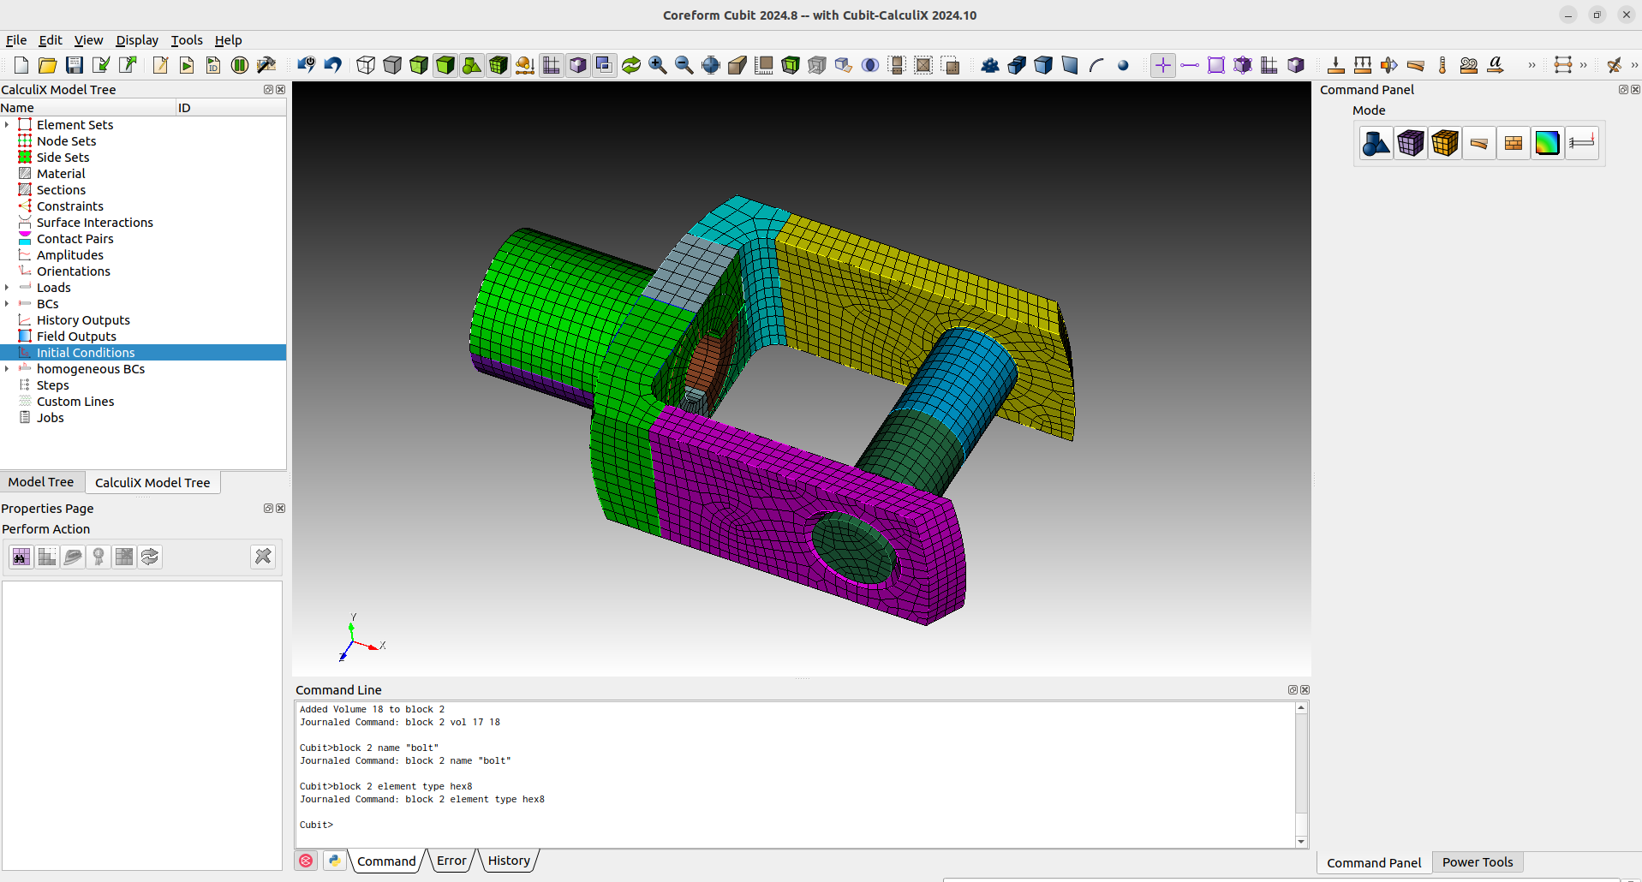Image resolution: width=1642 pixels, height=882 pixels.
Task: Select Jobs in the CalculiX Model Tree
Action: click(x=50, y=418)
